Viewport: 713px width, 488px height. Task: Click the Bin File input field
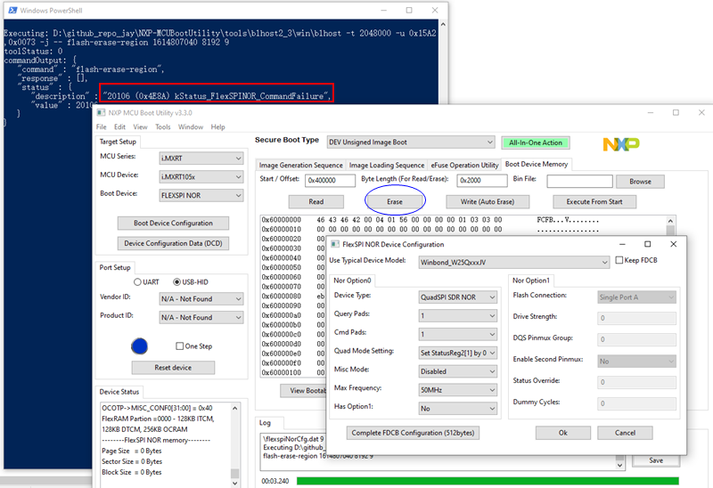pos(580,182)
